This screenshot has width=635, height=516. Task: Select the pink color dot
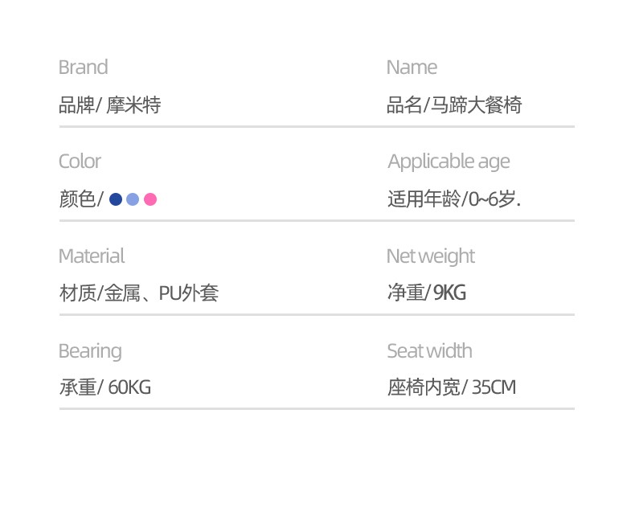[150, 199]
